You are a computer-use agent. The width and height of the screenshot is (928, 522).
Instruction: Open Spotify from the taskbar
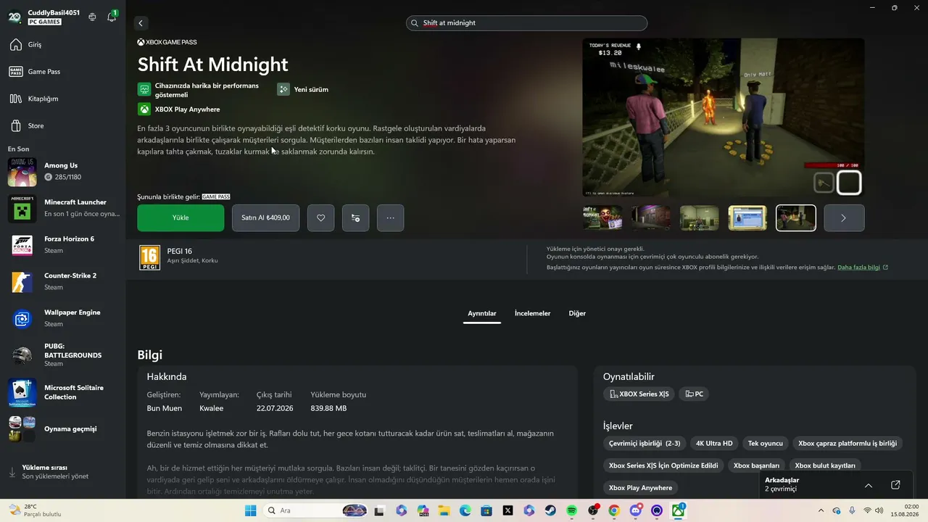click(571, 510)
